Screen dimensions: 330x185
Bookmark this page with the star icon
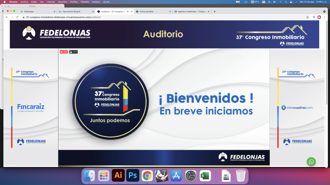308,17
